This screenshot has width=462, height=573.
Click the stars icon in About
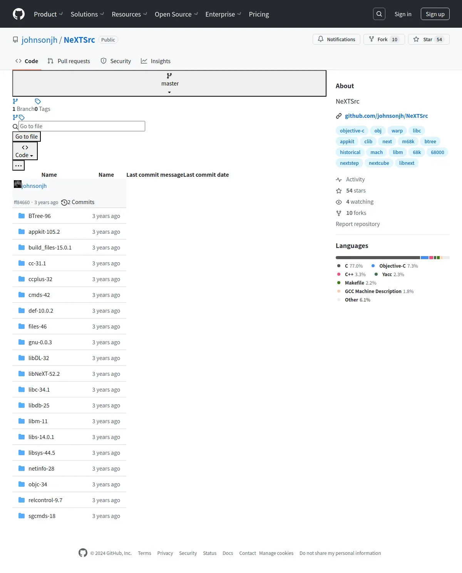339,191
